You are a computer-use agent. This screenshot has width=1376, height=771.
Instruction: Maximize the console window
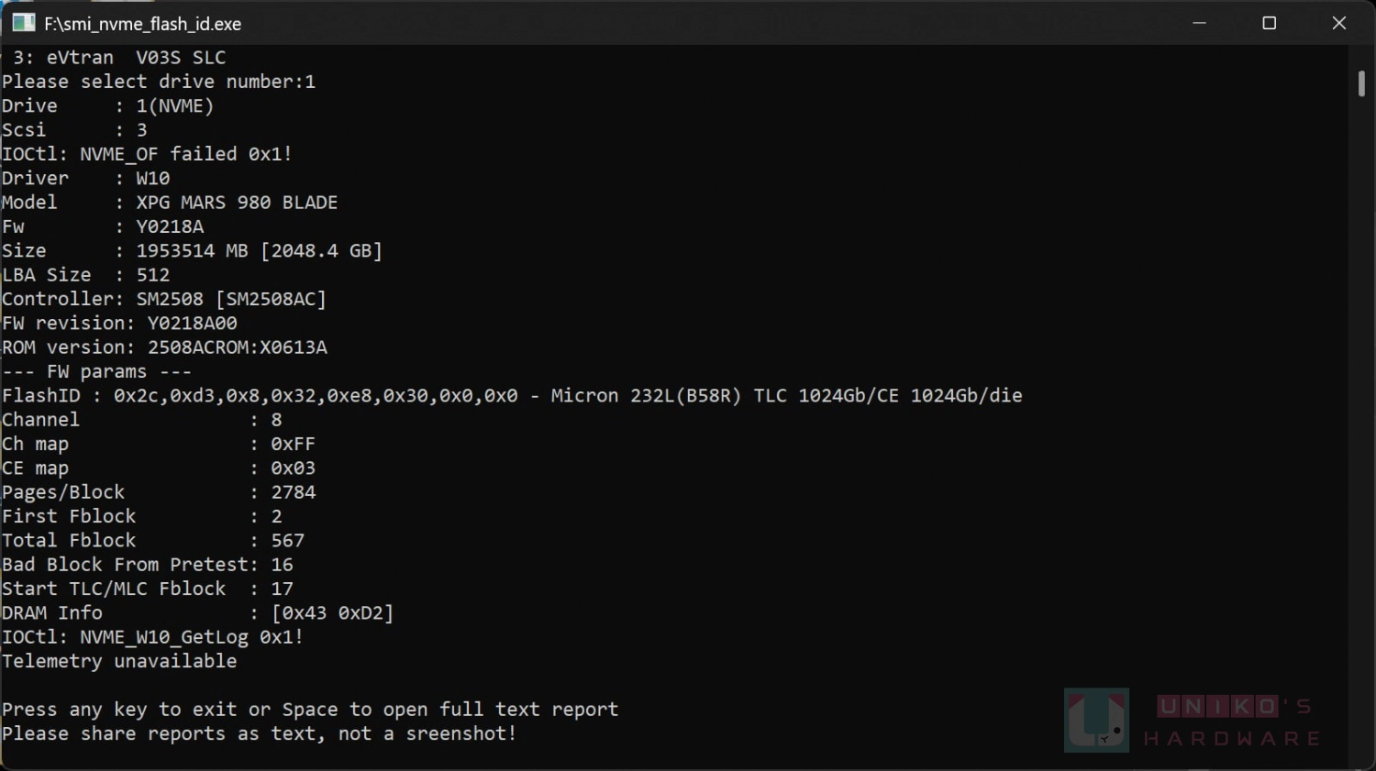(x=1270, y=23)
